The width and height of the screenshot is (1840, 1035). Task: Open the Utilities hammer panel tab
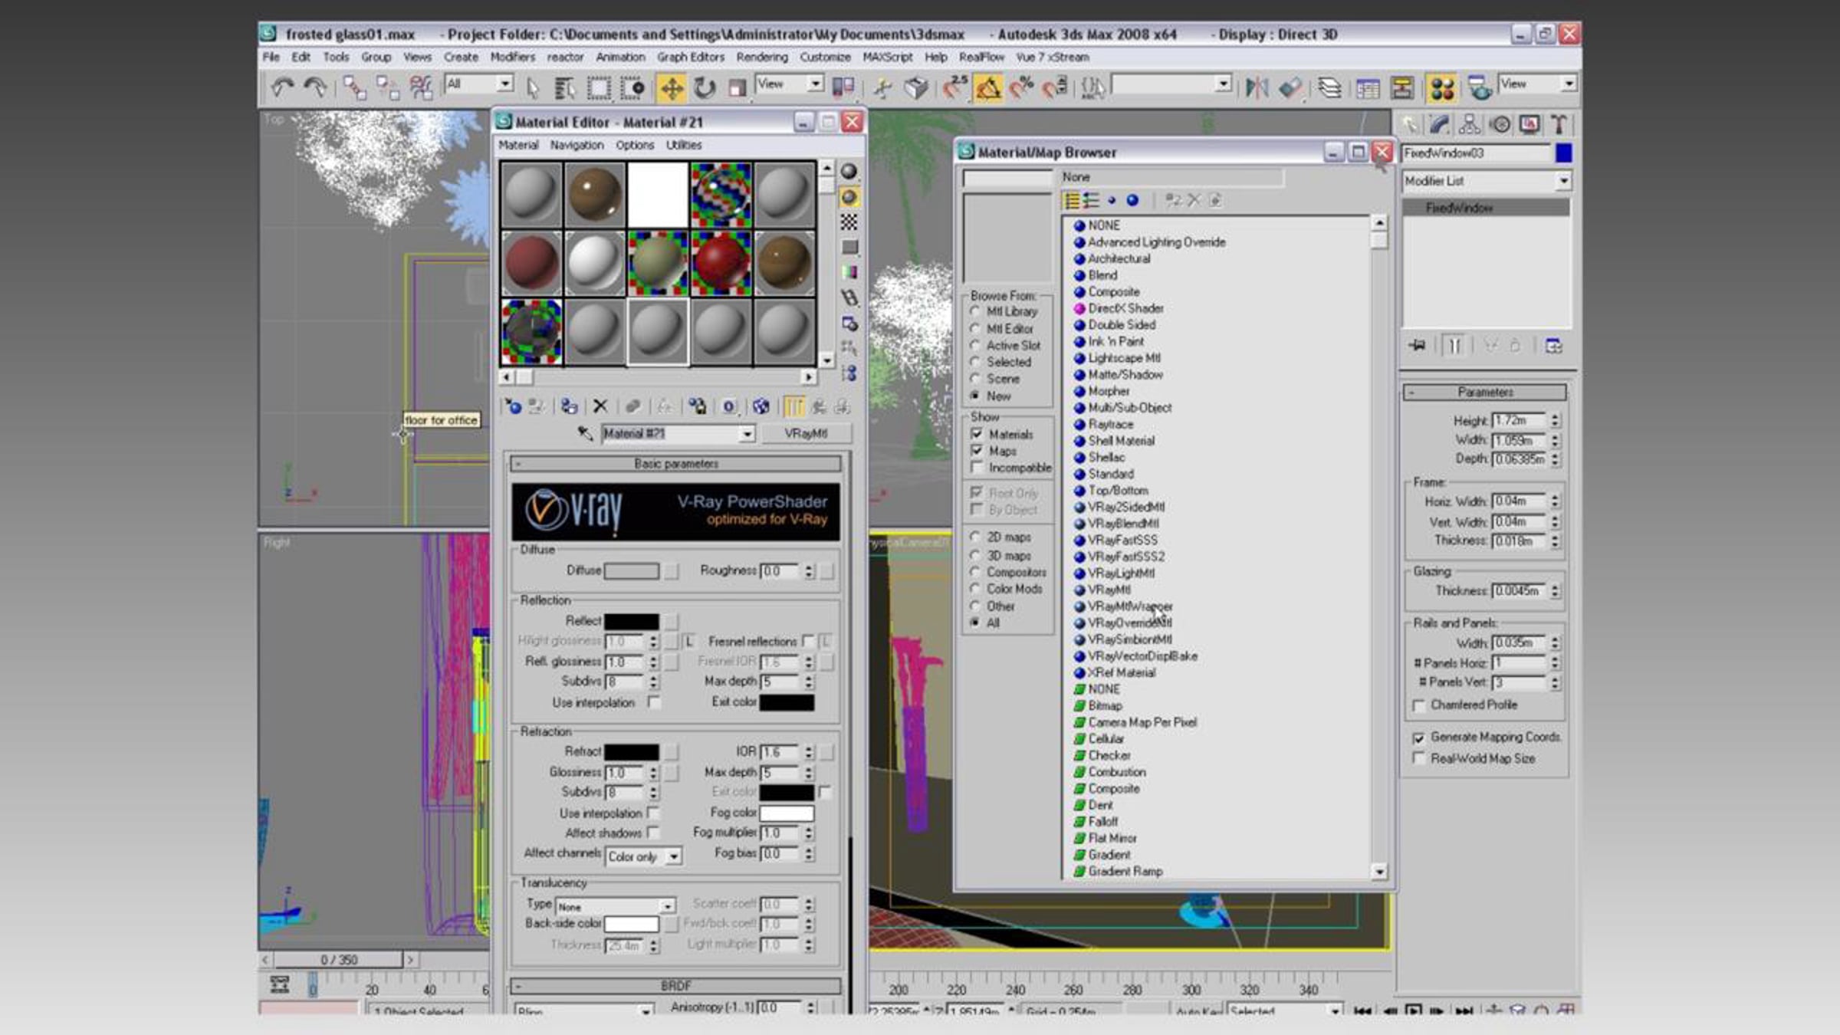(x=1559, y=124)
